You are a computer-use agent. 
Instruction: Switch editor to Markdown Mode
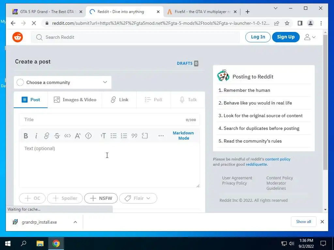coord(183,135)
